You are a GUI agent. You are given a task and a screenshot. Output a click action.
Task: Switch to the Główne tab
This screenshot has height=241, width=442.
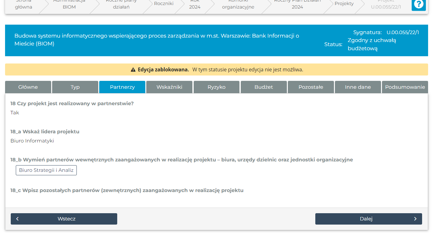[28, 87]
